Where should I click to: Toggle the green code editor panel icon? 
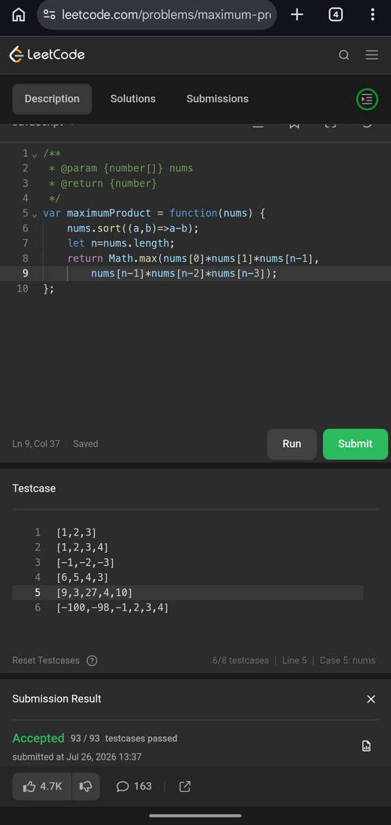click(x=367, y=99)
